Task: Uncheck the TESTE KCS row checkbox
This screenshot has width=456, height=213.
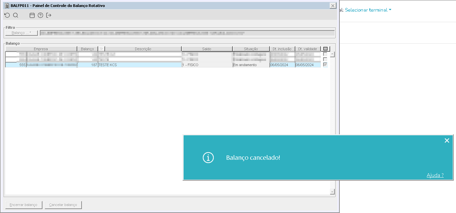Action: point(325,65)
